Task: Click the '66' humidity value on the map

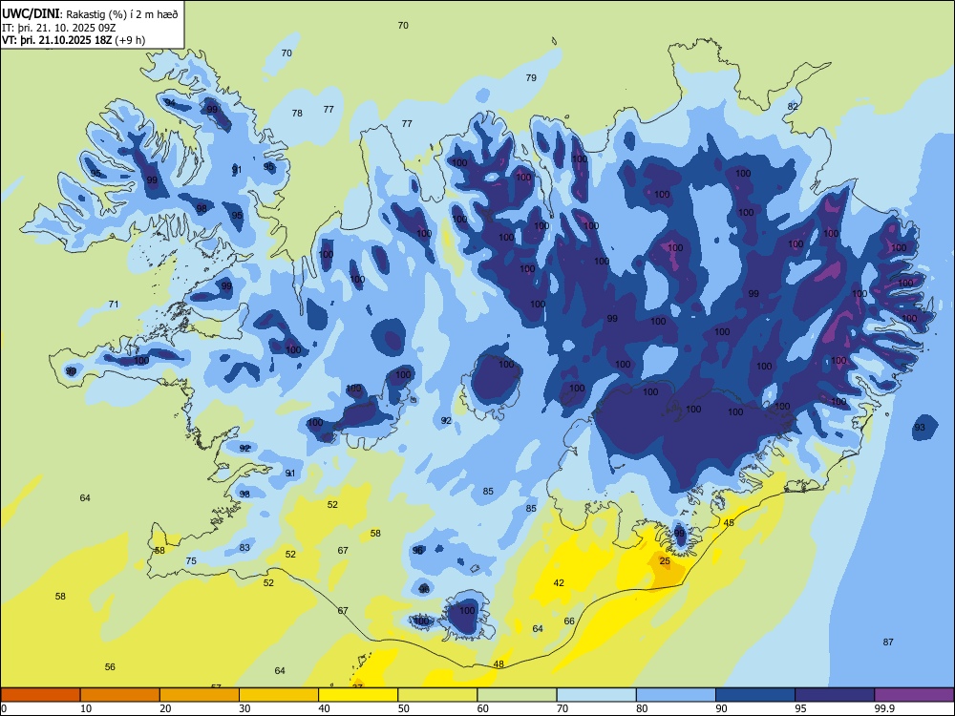Action: [569, 621]
